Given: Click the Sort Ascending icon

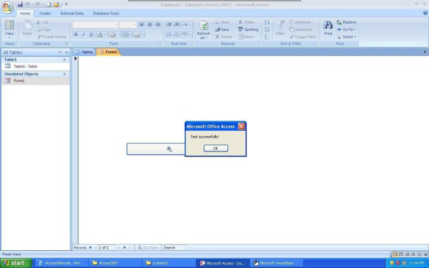Looking at the screenshot, I should click(267, 22).
